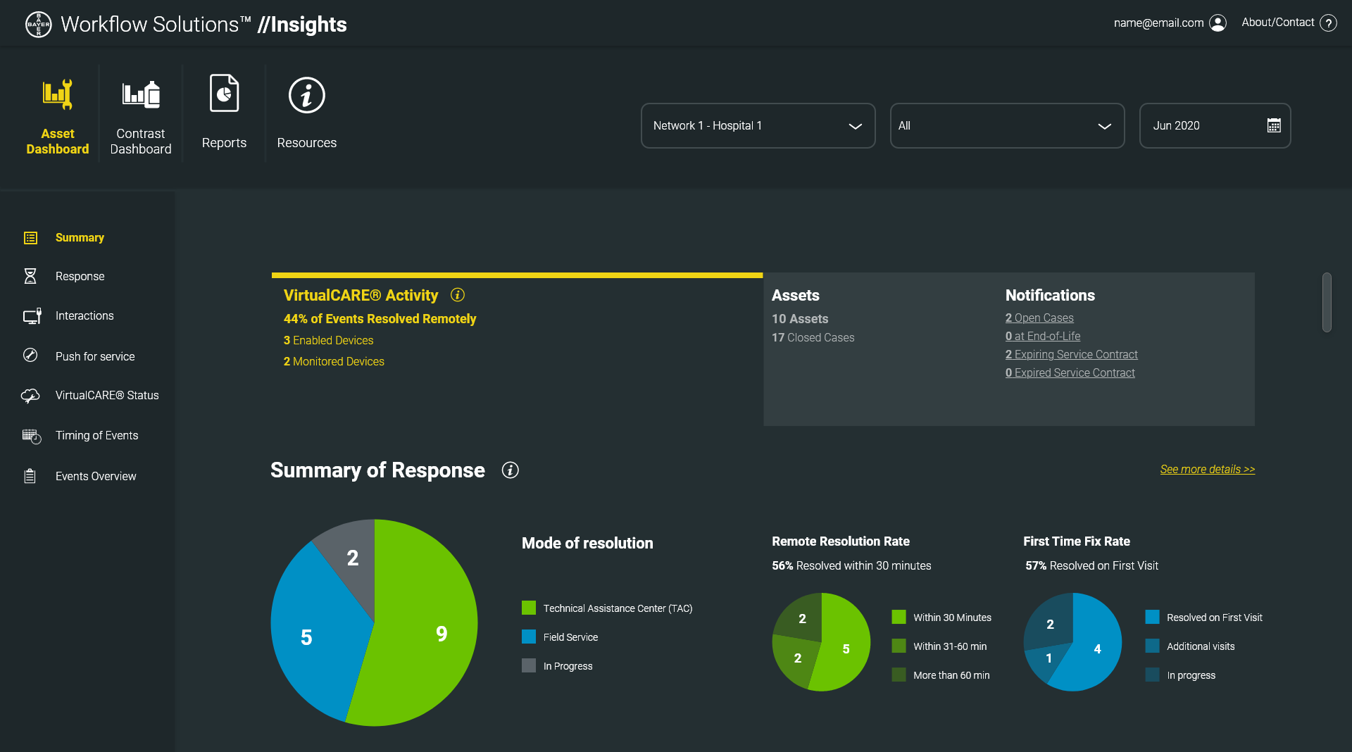Select Response in the sidebar menu
Viewport: 1352px width, 752px height.
(80, 277)
